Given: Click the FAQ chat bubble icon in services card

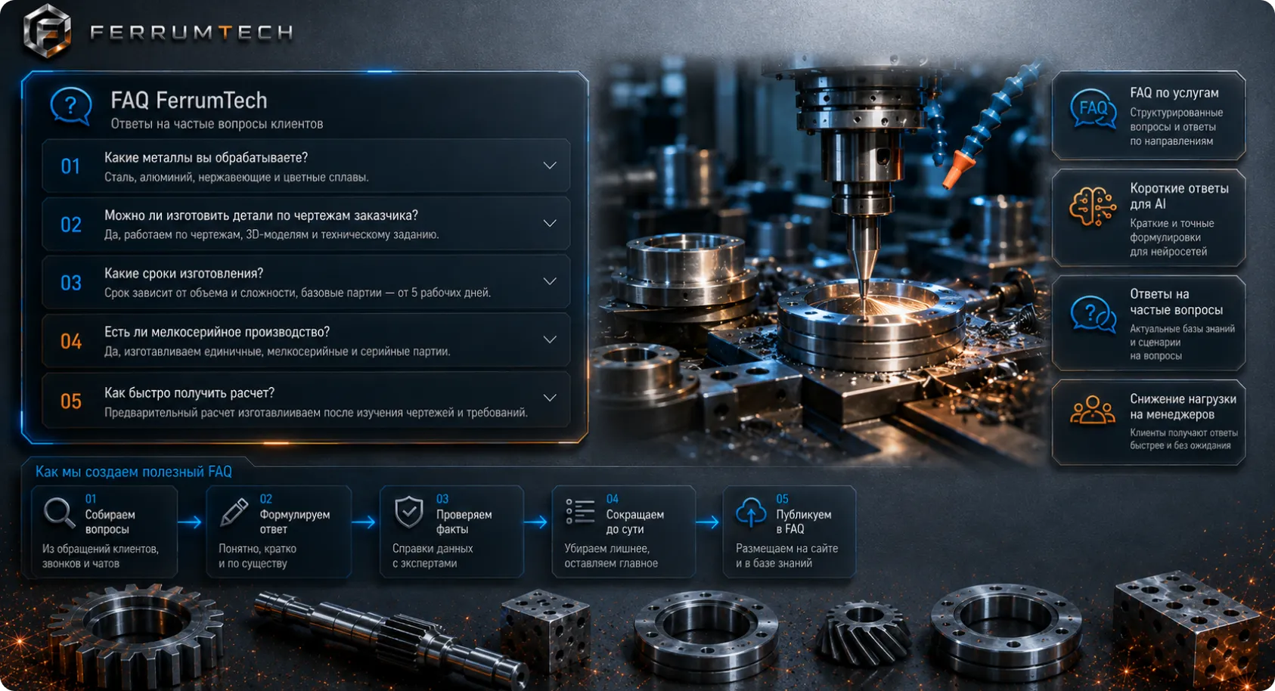Looking at the screenshot, I should coord(1094,110).
